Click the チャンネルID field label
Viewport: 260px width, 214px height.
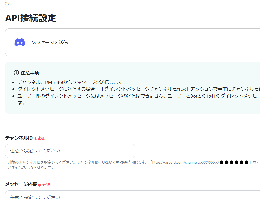[x=19, y=138]
